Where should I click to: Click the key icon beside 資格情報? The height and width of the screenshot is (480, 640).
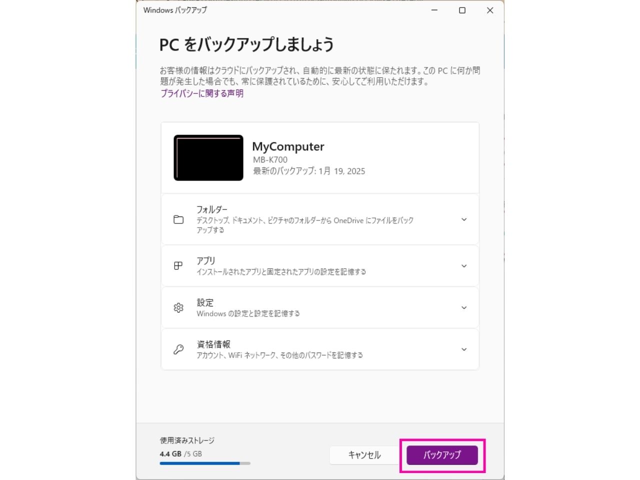click(178, 349)
